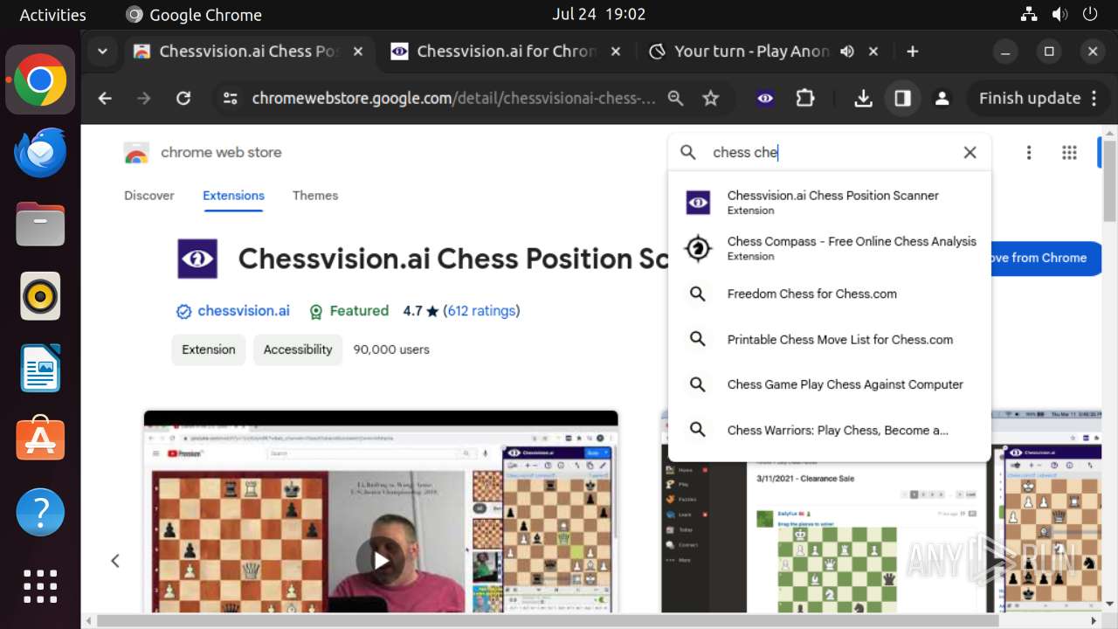Open Chrome downloads
This screenshot has height=629, width=1118.
point(863,99)
